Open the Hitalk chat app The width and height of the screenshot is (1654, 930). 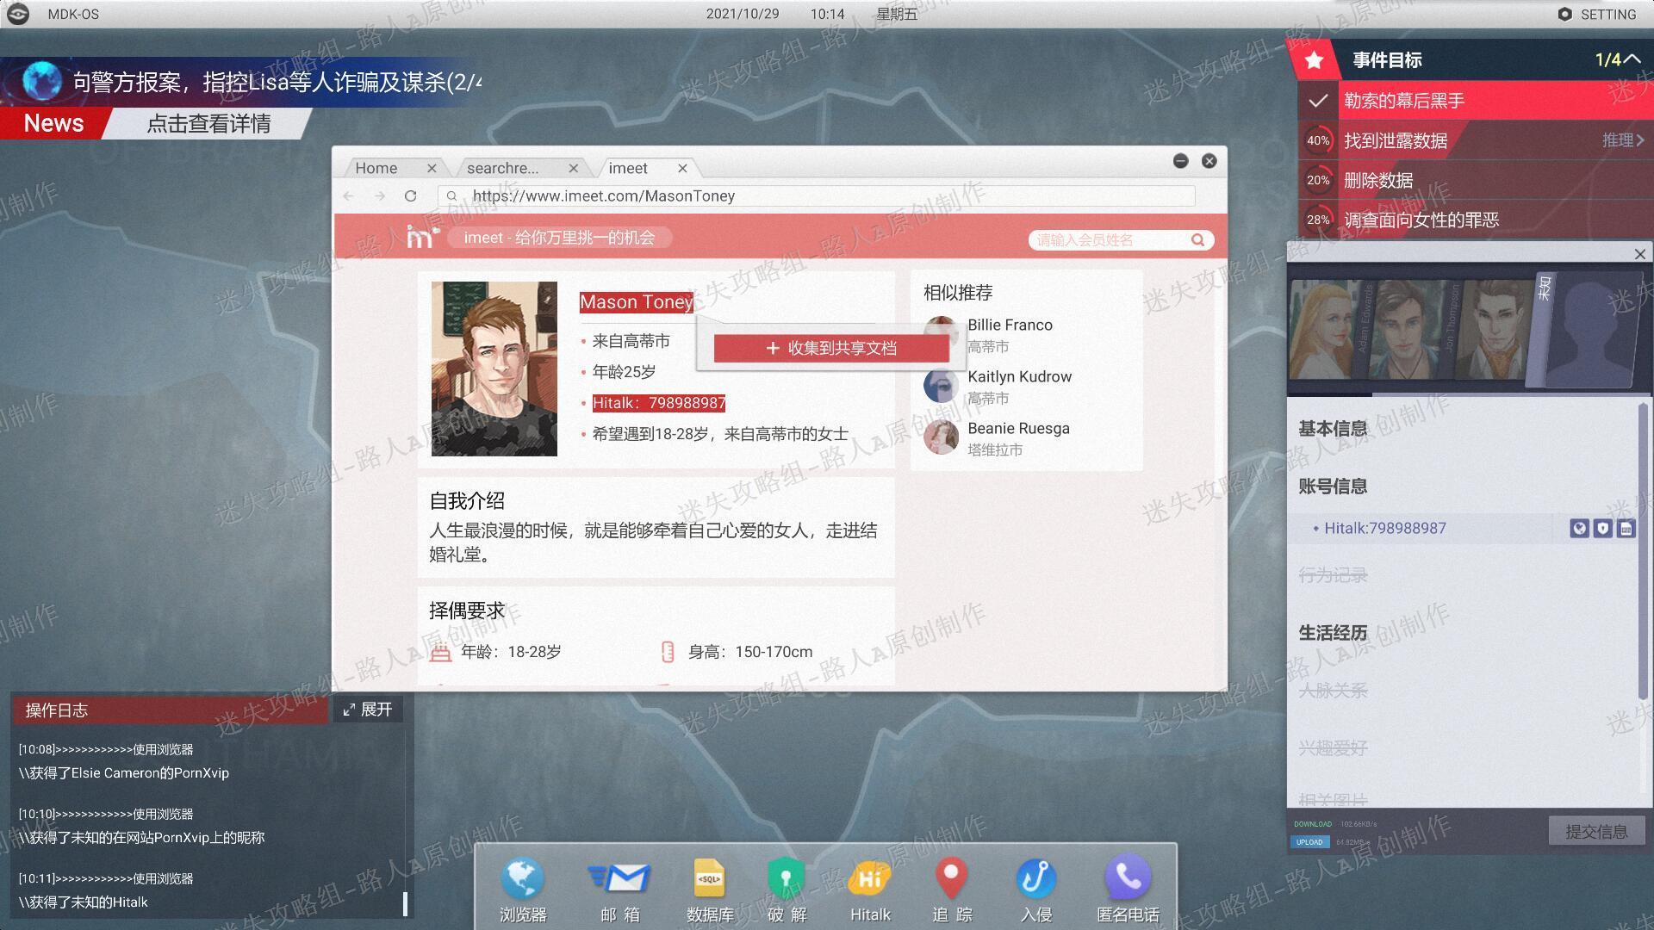[x=870, y=890]
